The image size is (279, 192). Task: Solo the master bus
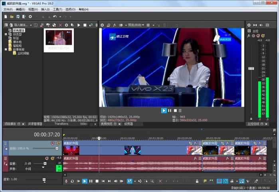coord(263,36)
